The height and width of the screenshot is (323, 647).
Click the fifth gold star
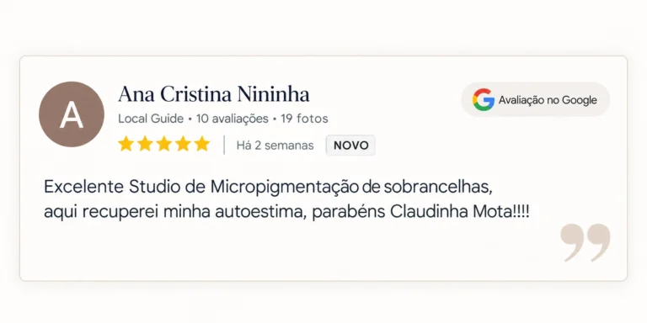point(202,144)
